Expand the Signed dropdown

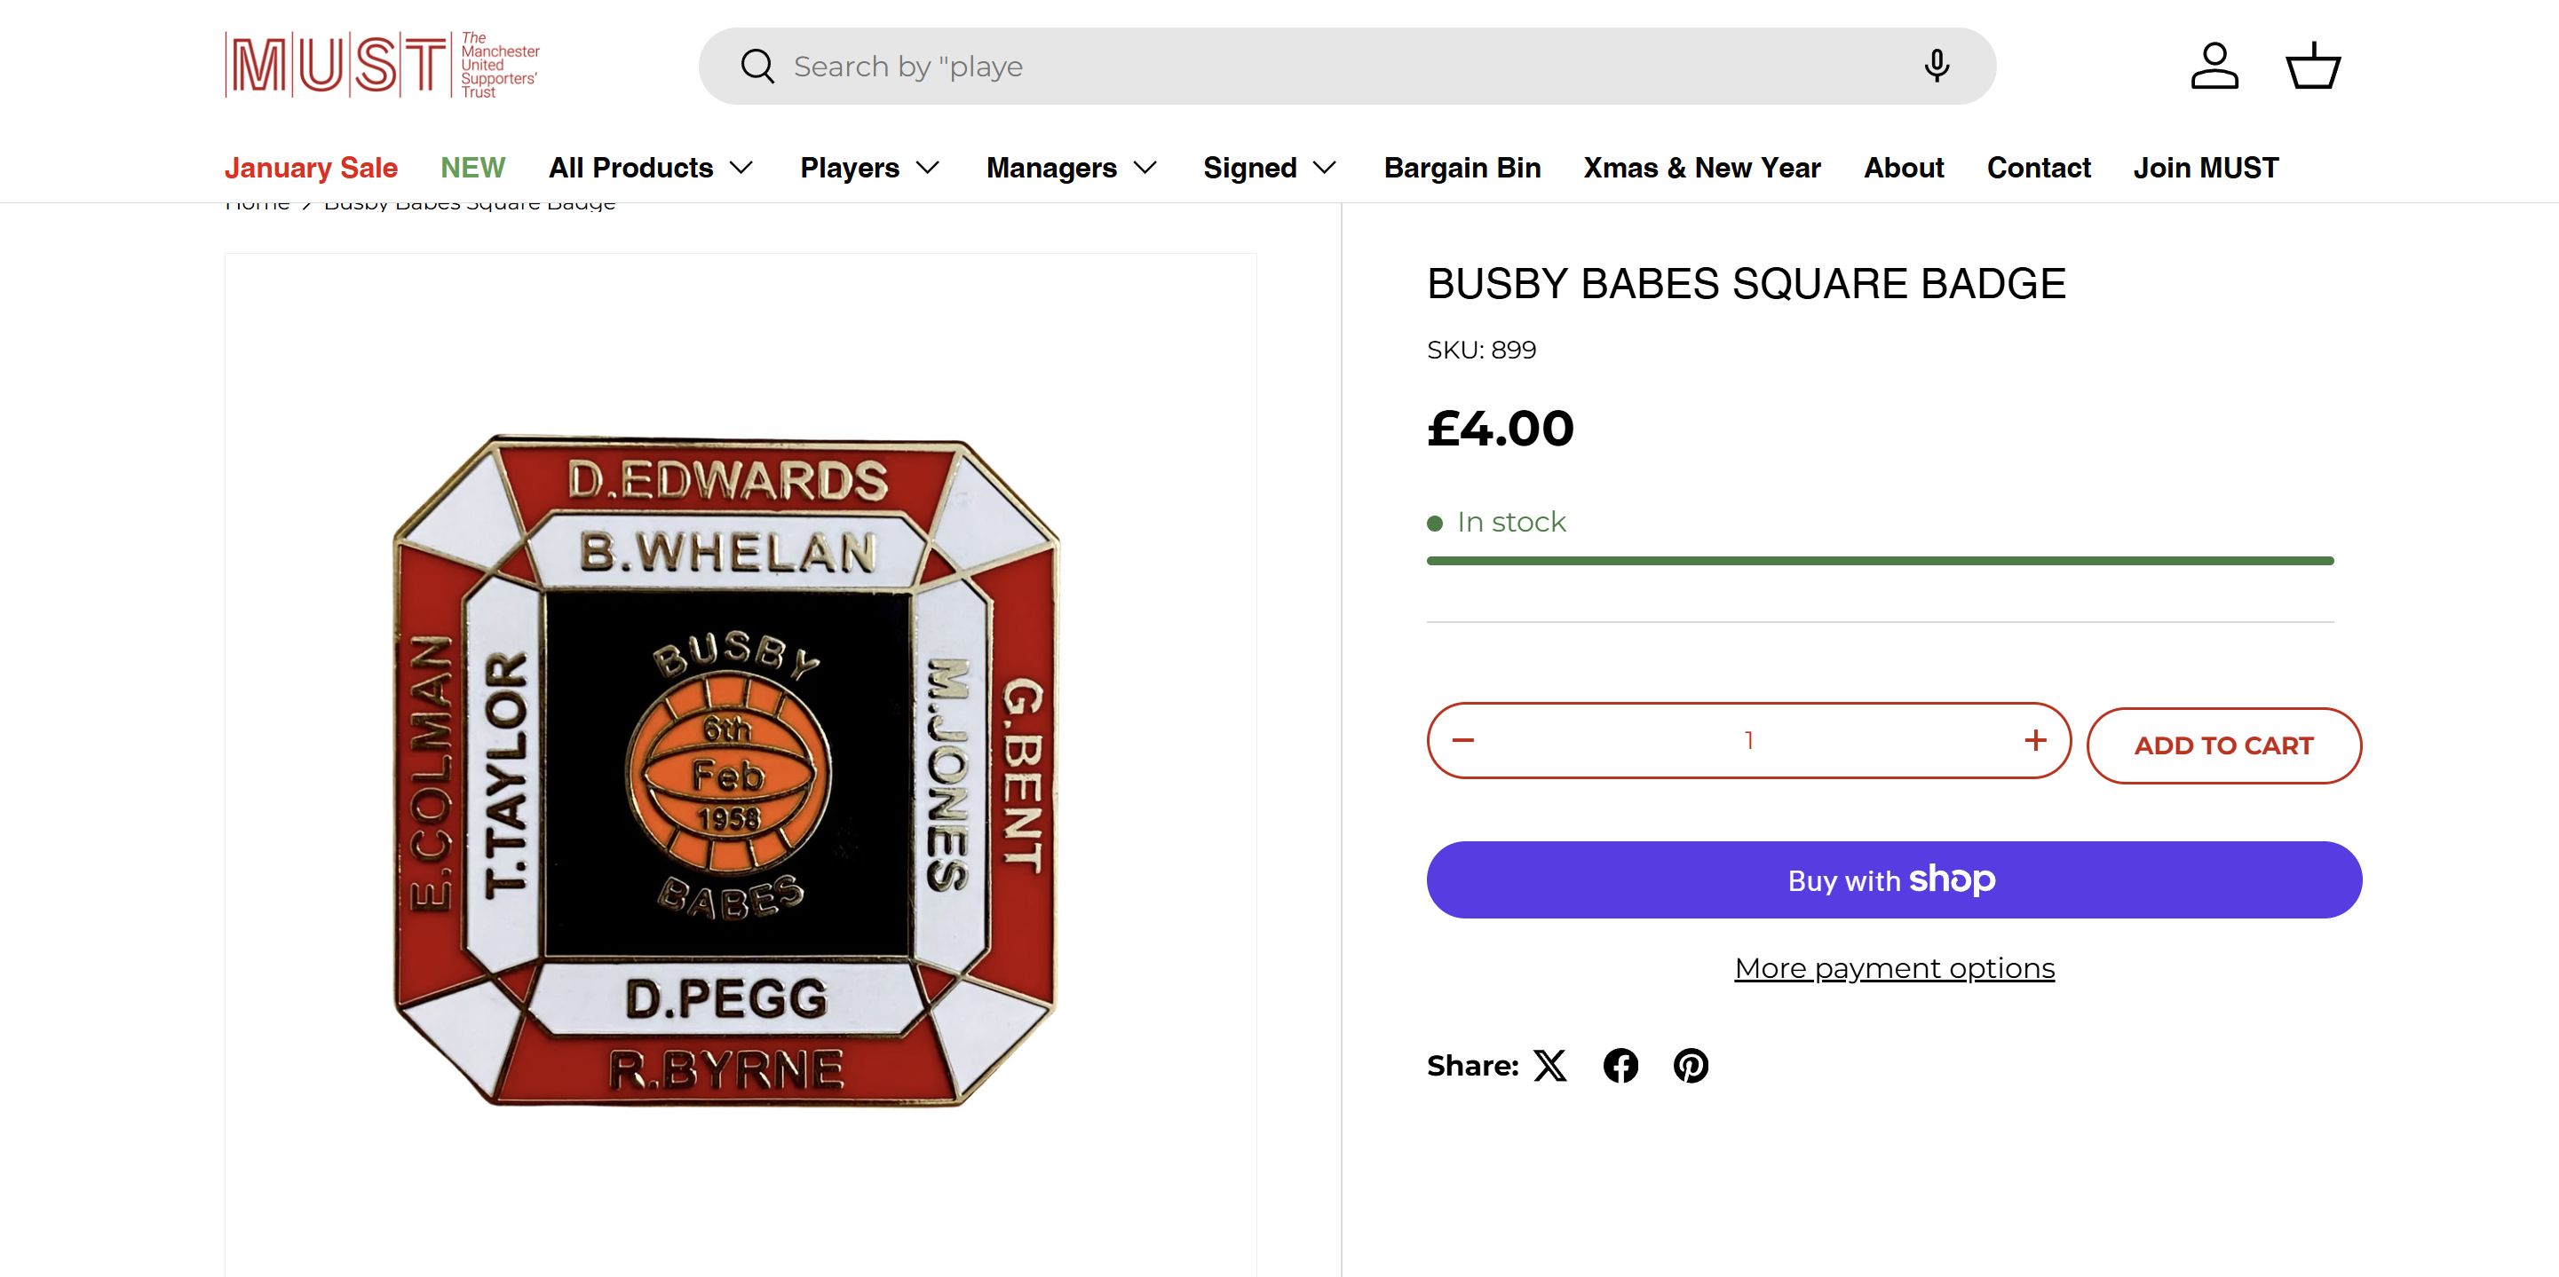(x=1270, y=168)
